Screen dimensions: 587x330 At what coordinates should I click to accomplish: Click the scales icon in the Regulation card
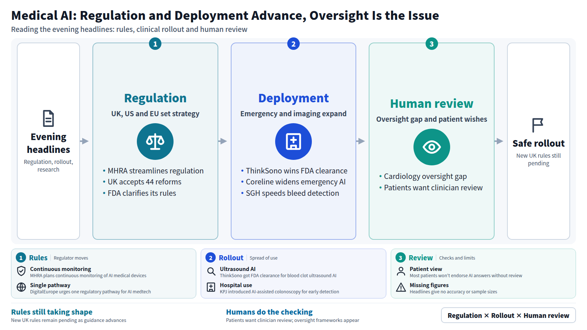click(155, 142)
